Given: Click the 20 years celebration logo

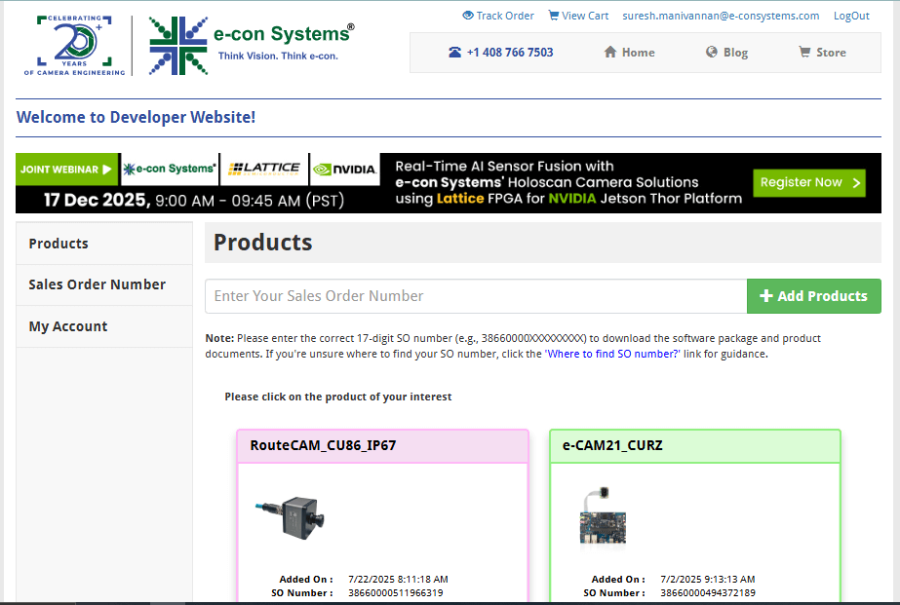Looking at the screenshot, I should pos(75,46).
